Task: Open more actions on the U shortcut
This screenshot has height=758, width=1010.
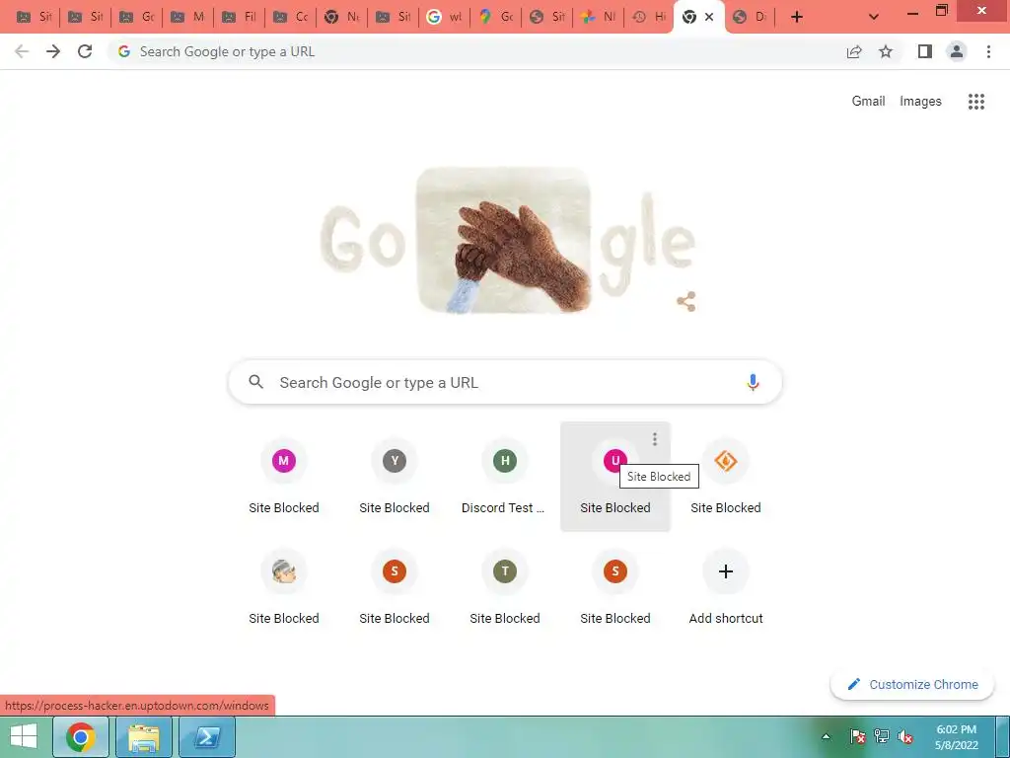Action: pyautogui.click(x=655, y=439)
